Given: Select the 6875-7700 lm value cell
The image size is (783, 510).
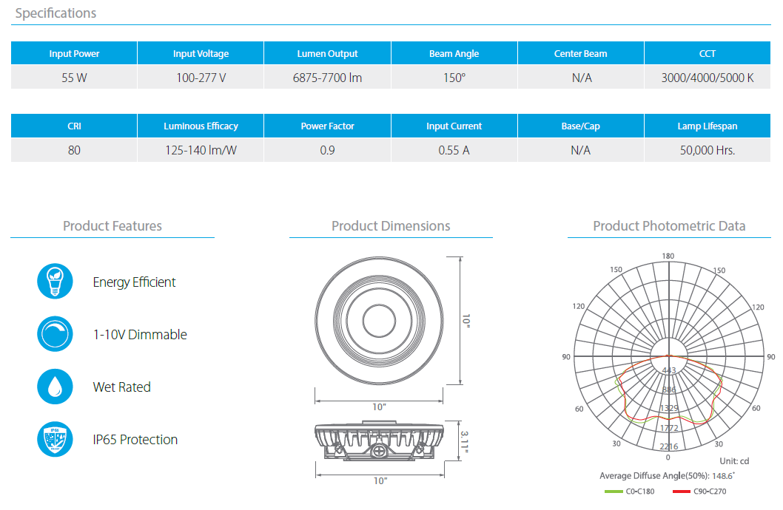Looking at the screenshot, I should 327,77.
